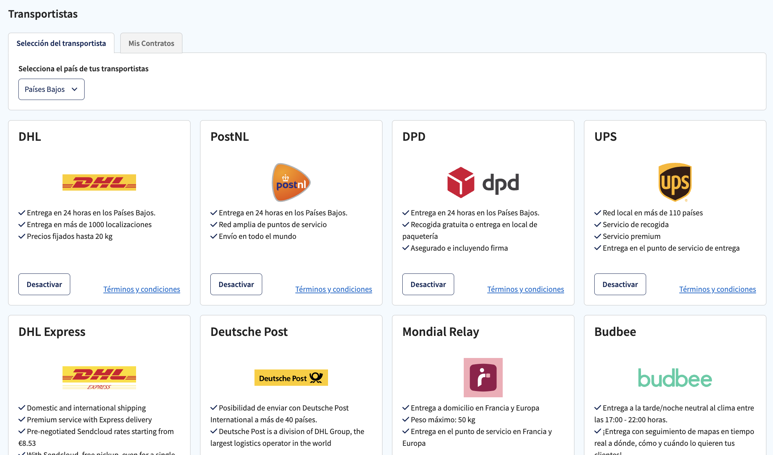Open the Países Bajos country dropdown
Viewport: 773px width, 455px height.
tap(51, 89)
